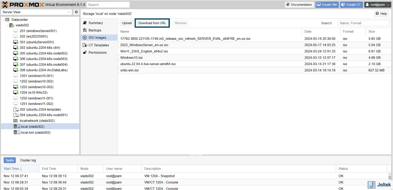The width and height of the screenshot is (393, 190).
Task: Click the icon for 303 (ubuntu-2204-k8s-ctrlr)
Action: pos(16,48)
